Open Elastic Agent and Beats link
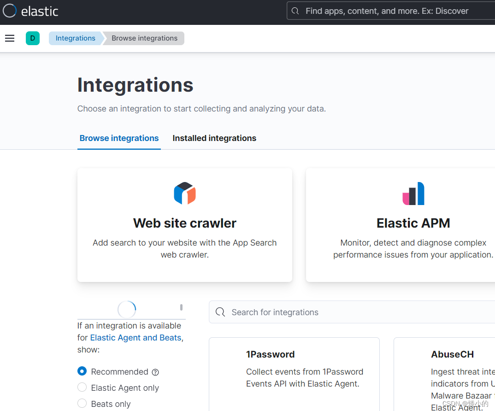This screenshot has height=411, width=495. click(x=136, y=338)
